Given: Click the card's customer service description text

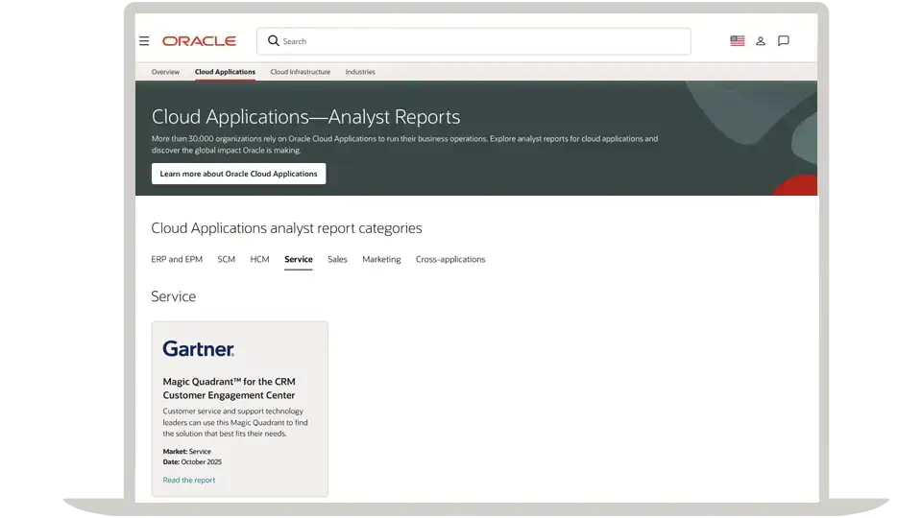Looking at the screenshot, I should (235, 422).
